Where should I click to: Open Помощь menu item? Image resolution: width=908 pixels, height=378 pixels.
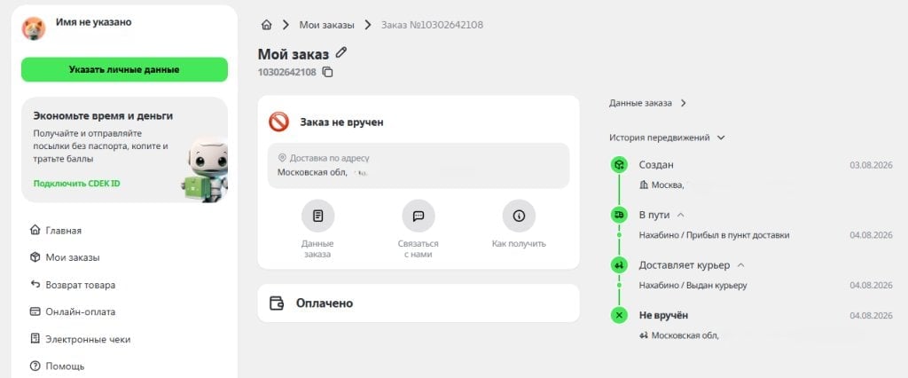click(x=65, y=366)
